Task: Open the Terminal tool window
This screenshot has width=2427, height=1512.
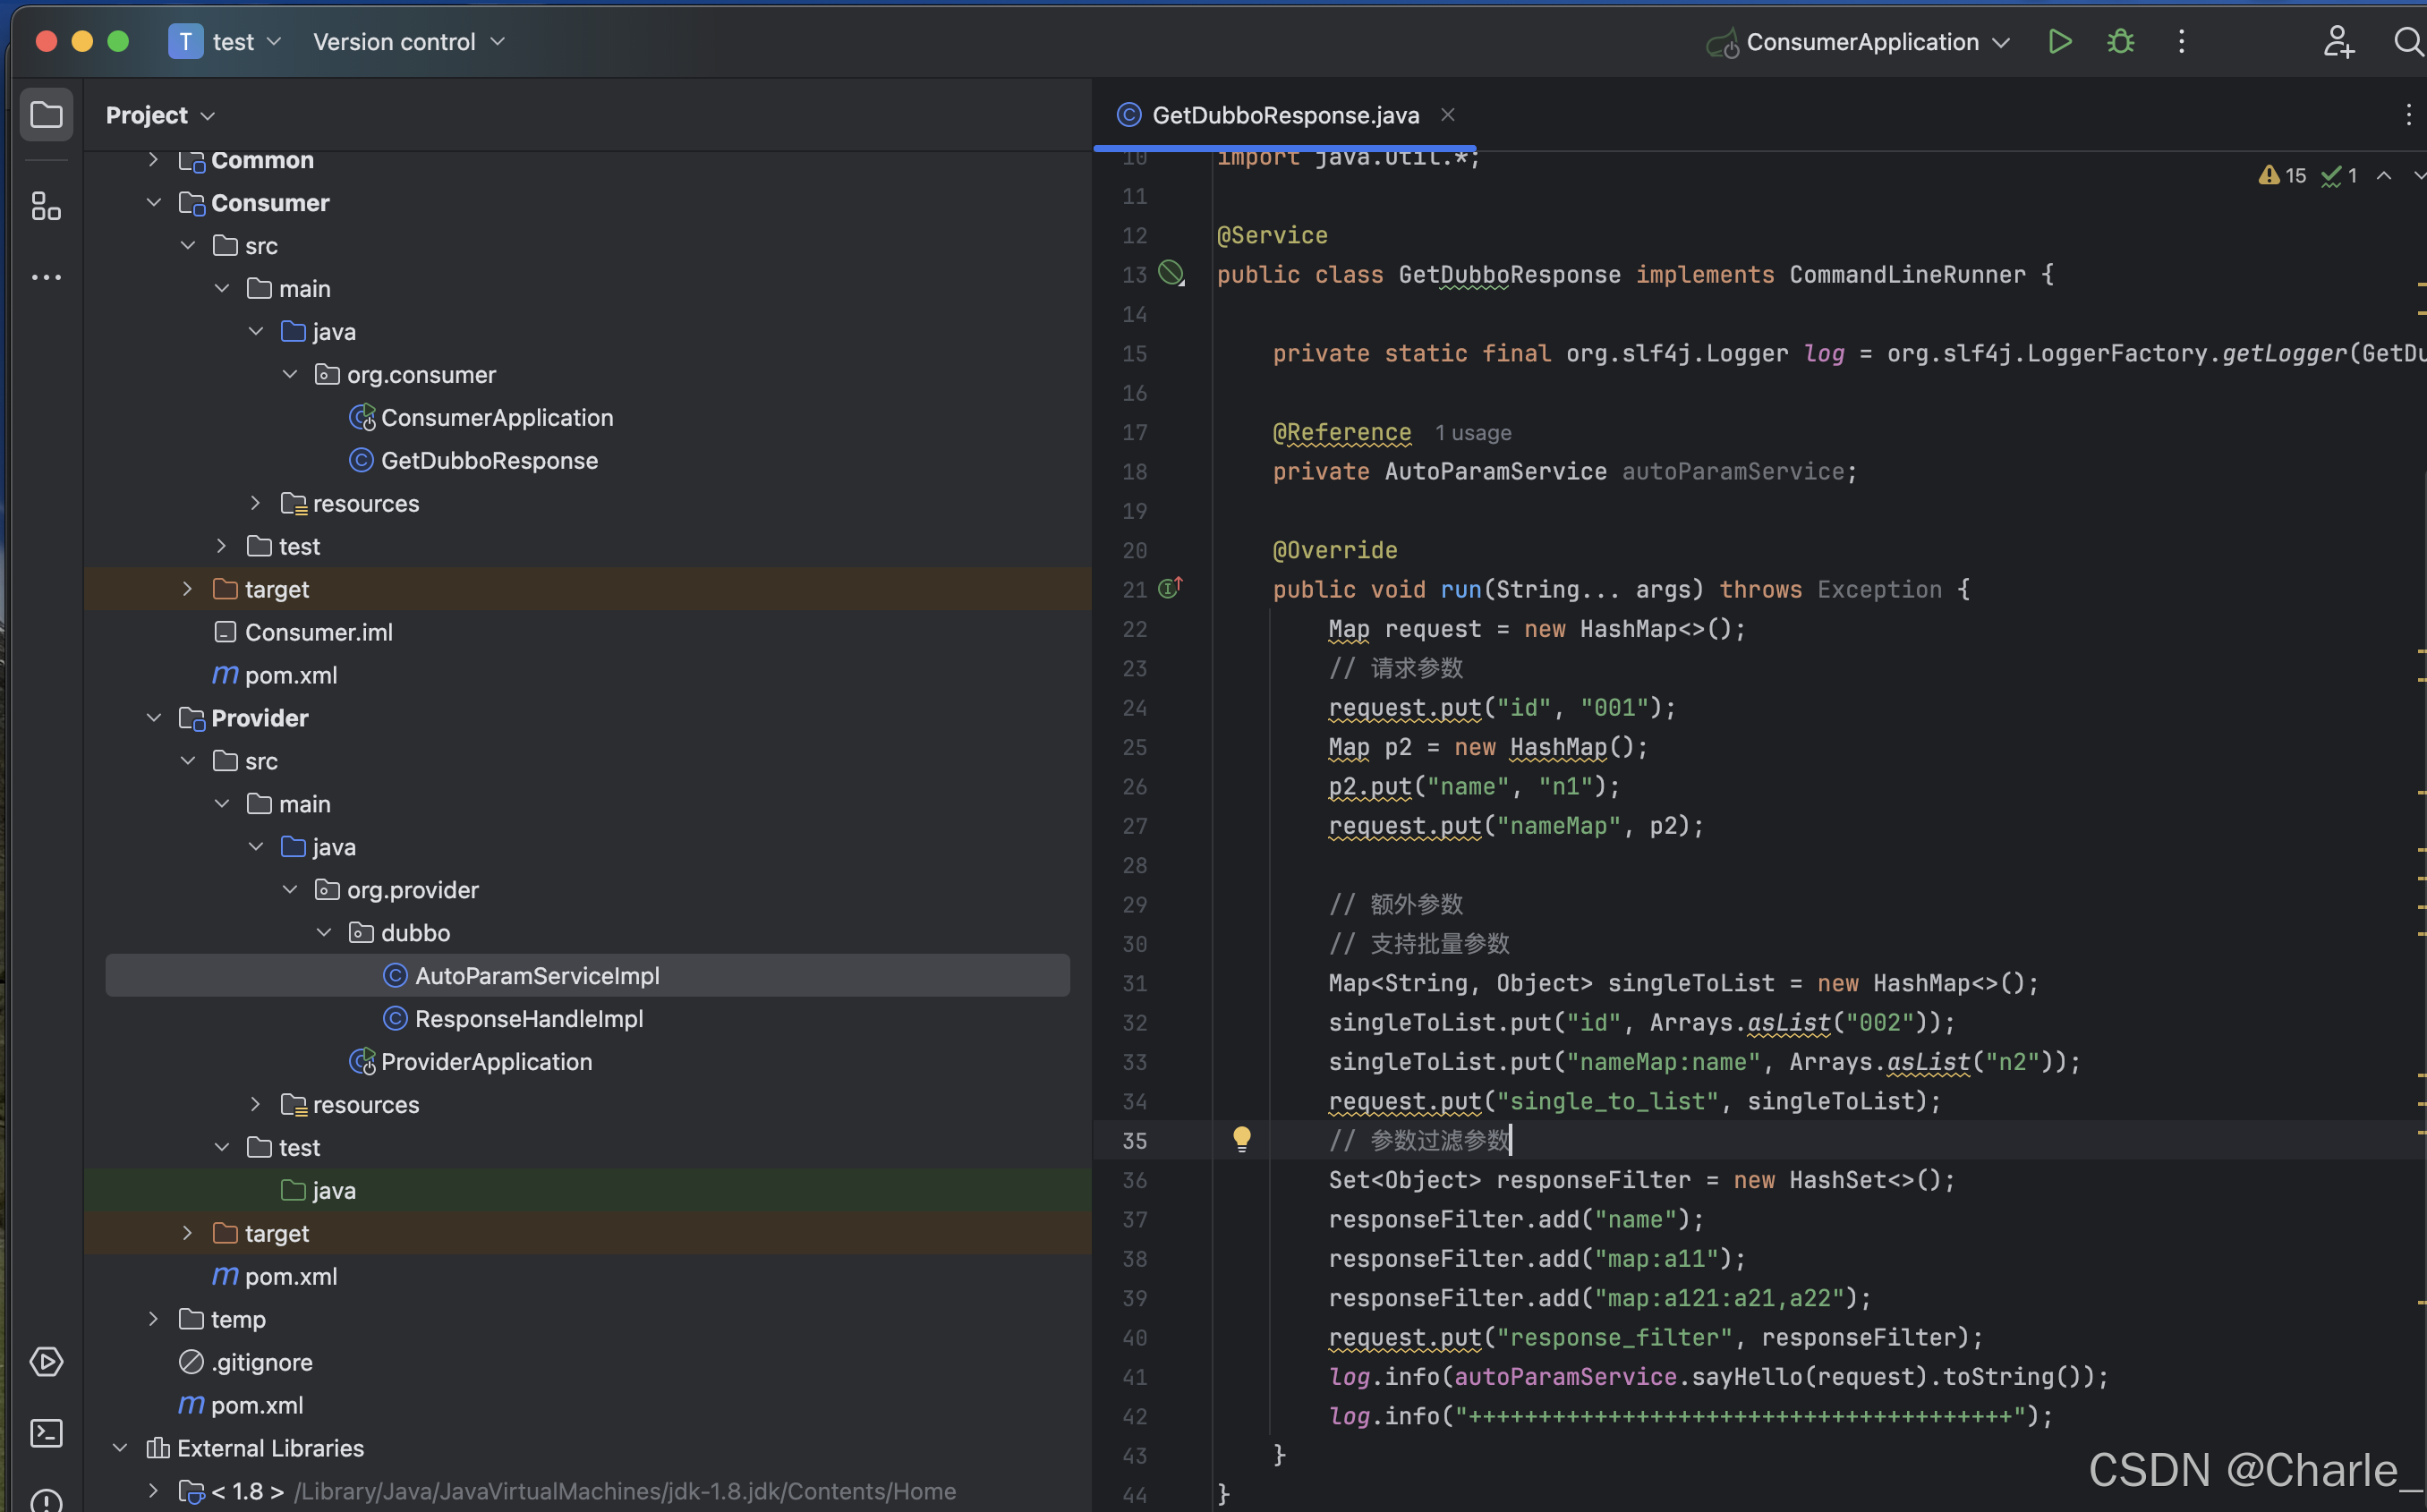Action: [46, 1433]
